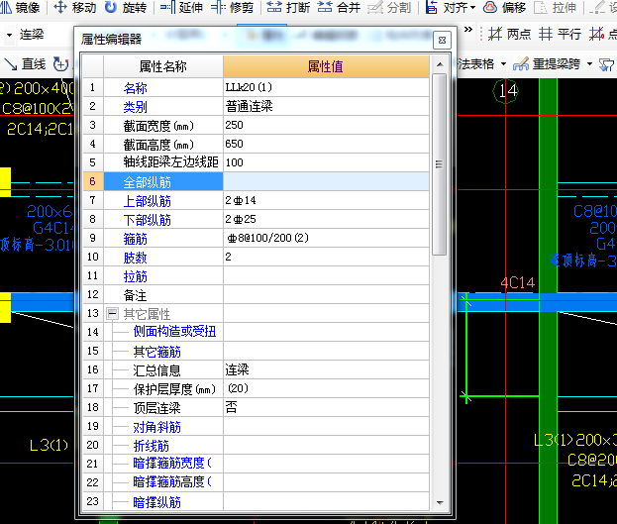Edit the 保护层厚度 value (20)
The height and width of the screenshot is (524, 617).
pyautogui.click(x=326, y=388)
